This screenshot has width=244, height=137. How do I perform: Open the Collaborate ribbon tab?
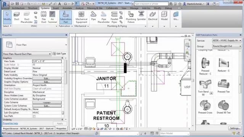[112, 8]
